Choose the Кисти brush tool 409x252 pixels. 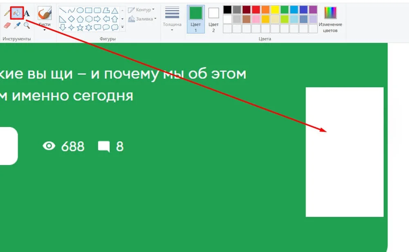(x=45, y=13)
